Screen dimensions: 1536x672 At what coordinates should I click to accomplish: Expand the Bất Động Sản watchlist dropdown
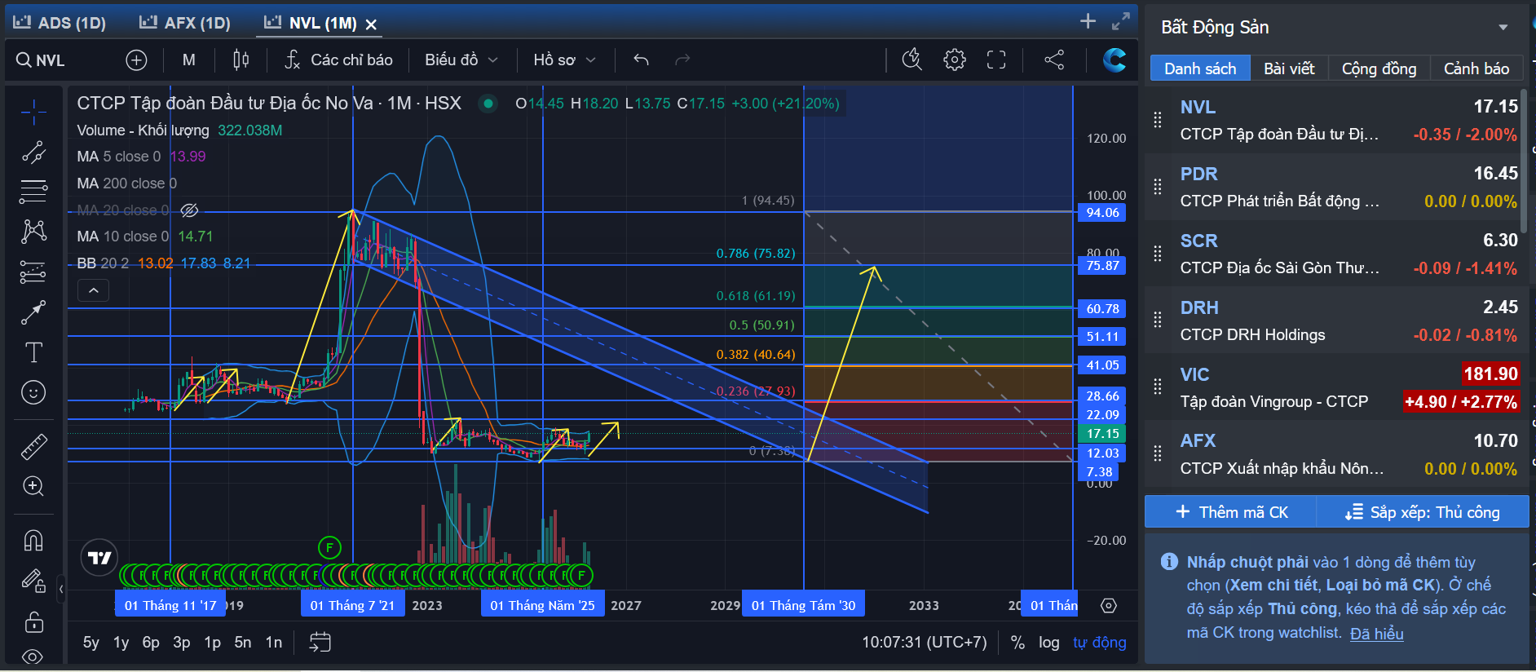click(x=1503, y=28)
